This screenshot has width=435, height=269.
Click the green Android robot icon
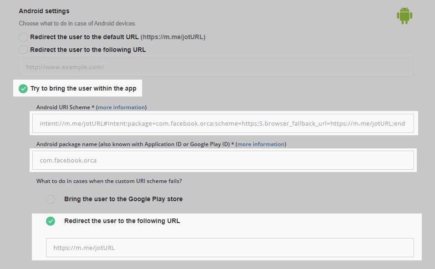pos(404,15)
